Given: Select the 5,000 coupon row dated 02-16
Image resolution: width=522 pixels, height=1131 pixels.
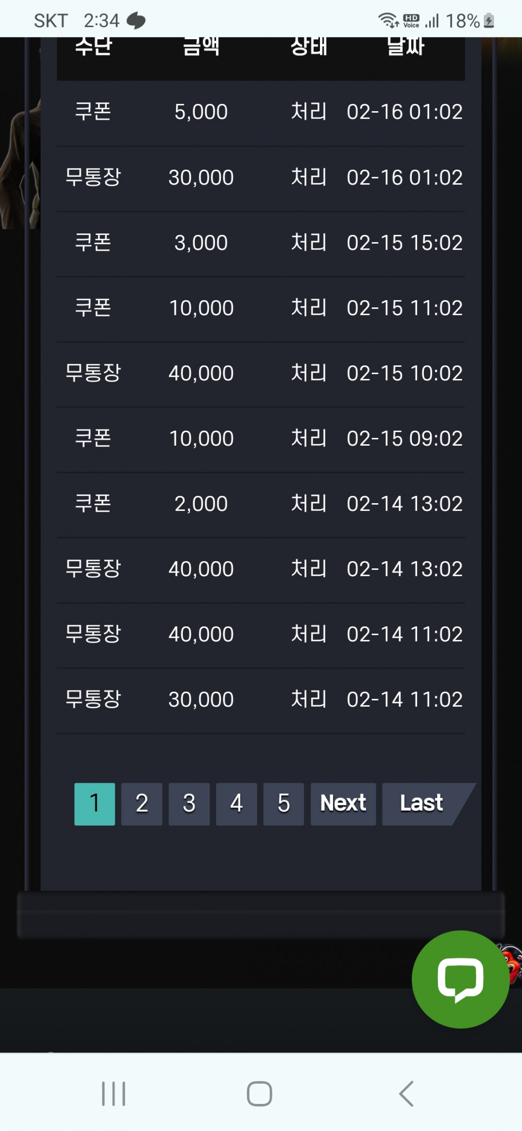Looking at the screenshot, I should click(x=261, y=113).
